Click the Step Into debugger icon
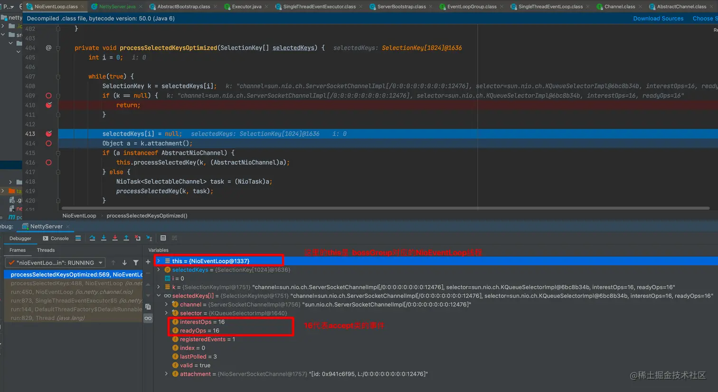This screenshot has height=392, width=718. point(104,238)
